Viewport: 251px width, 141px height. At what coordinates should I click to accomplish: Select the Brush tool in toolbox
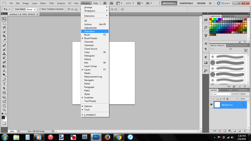click(4, 49)
